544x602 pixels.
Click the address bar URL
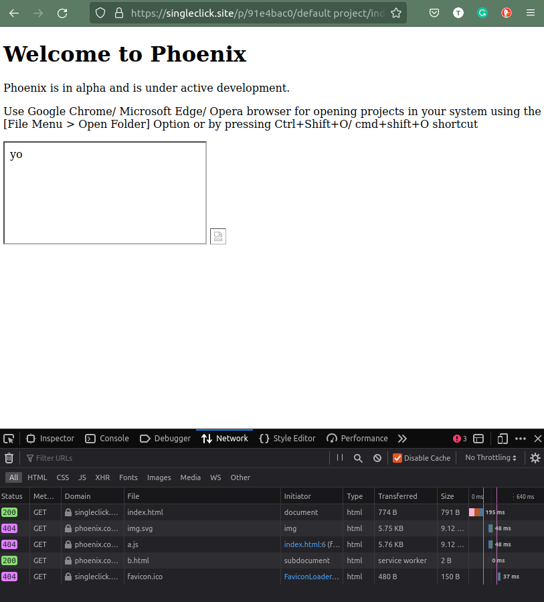tap(258, 13)
